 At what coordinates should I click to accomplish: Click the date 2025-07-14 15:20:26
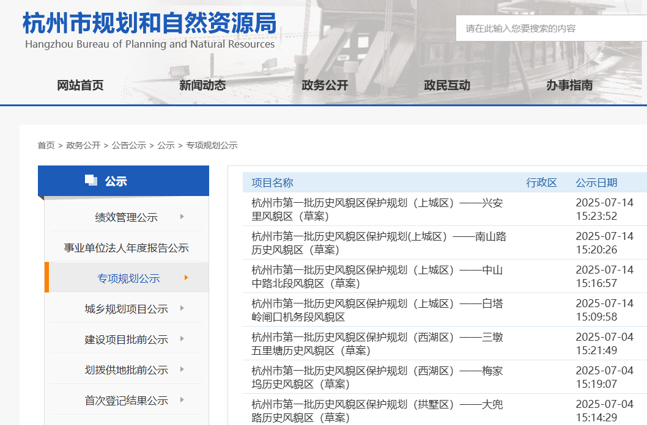point(605,243)
